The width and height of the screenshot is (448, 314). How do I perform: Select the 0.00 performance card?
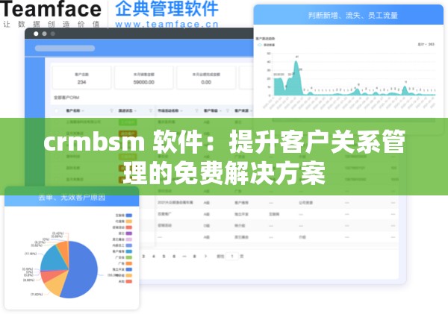pos(206,78)
